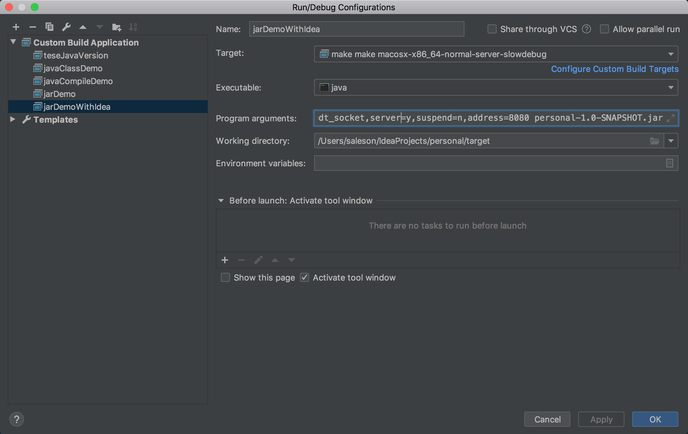Move configuration up with arrow icon
This screenshot has width=688, height=434.
[x=83, y=27]
